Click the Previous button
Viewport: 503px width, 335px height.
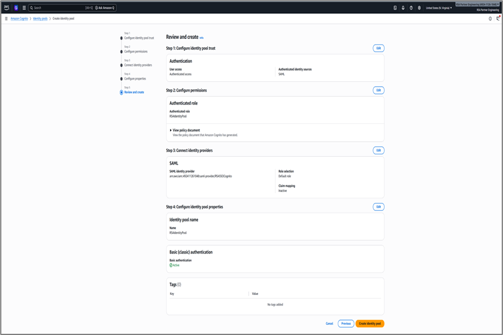coord(346,324)
